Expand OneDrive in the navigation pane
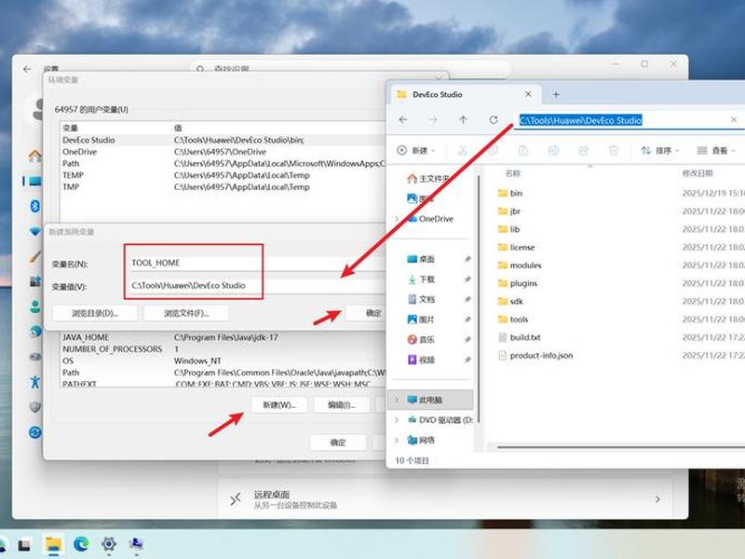 pyautogui.click(x=397, y=219)
